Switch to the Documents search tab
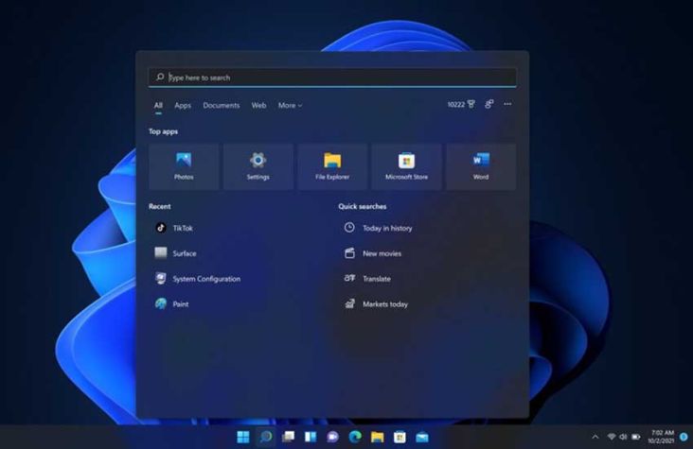 (x=222, y=105)
